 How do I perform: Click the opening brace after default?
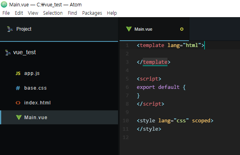184,87
